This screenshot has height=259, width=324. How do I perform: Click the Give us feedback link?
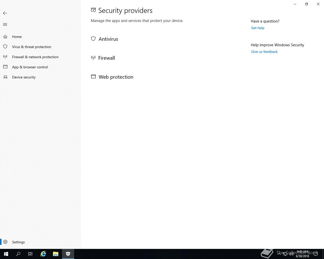(x=264, y=52)
